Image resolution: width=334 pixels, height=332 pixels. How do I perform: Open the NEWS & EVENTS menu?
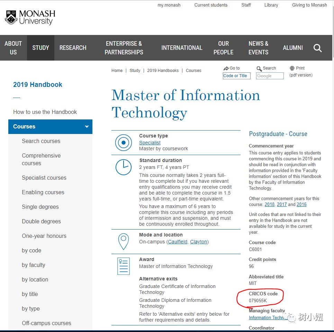(259, 48)
